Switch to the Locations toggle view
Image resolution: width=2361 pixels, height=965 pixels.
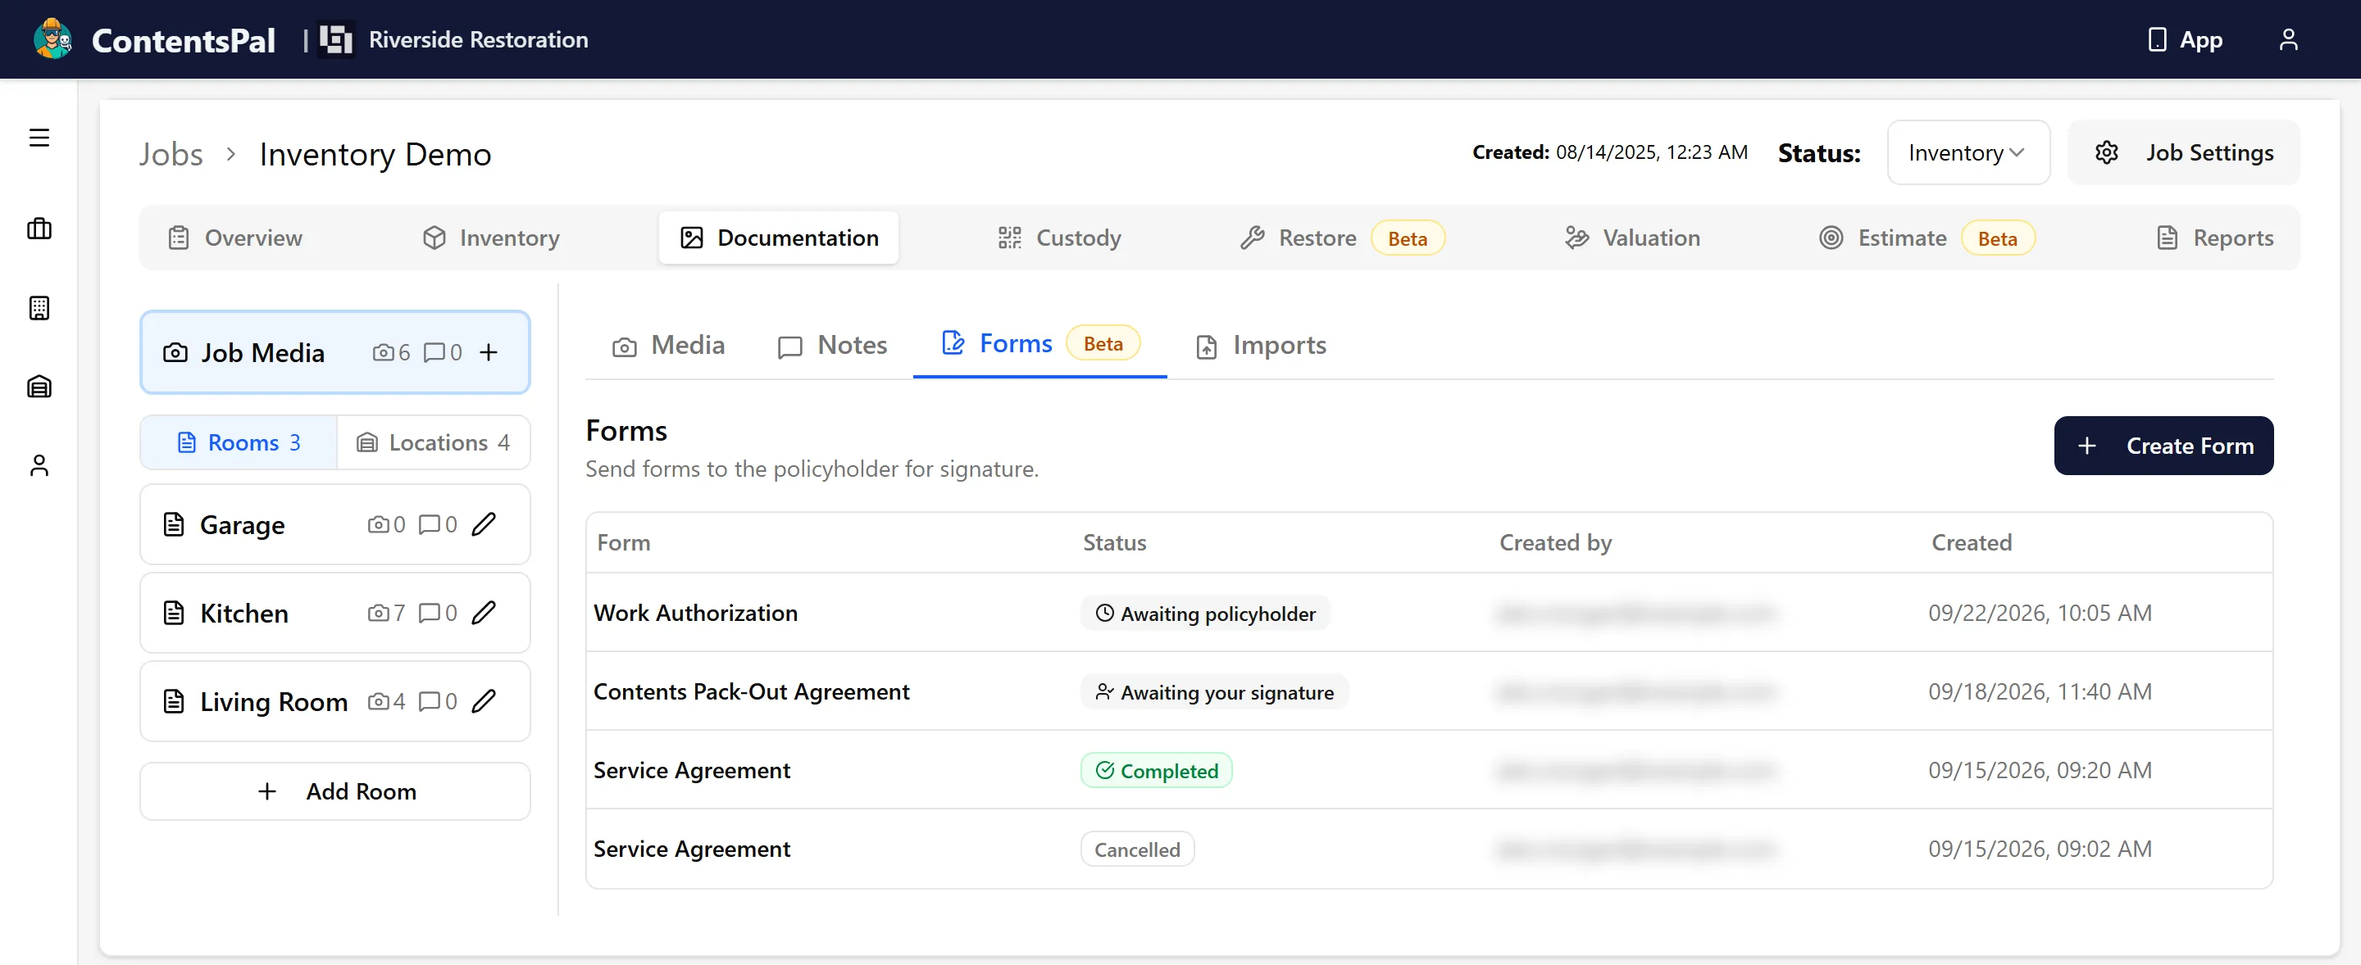click(433, 442)
